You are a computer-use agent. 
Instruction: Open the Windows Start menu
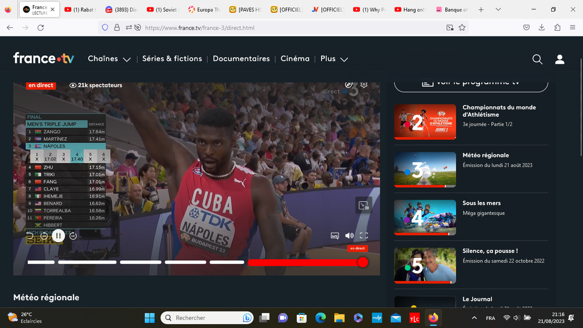pyautogui.click(x=150, y=318)
